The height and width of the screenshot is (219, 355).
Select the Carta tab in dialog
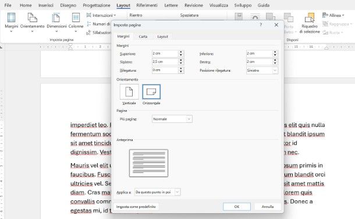coord(143,37)
